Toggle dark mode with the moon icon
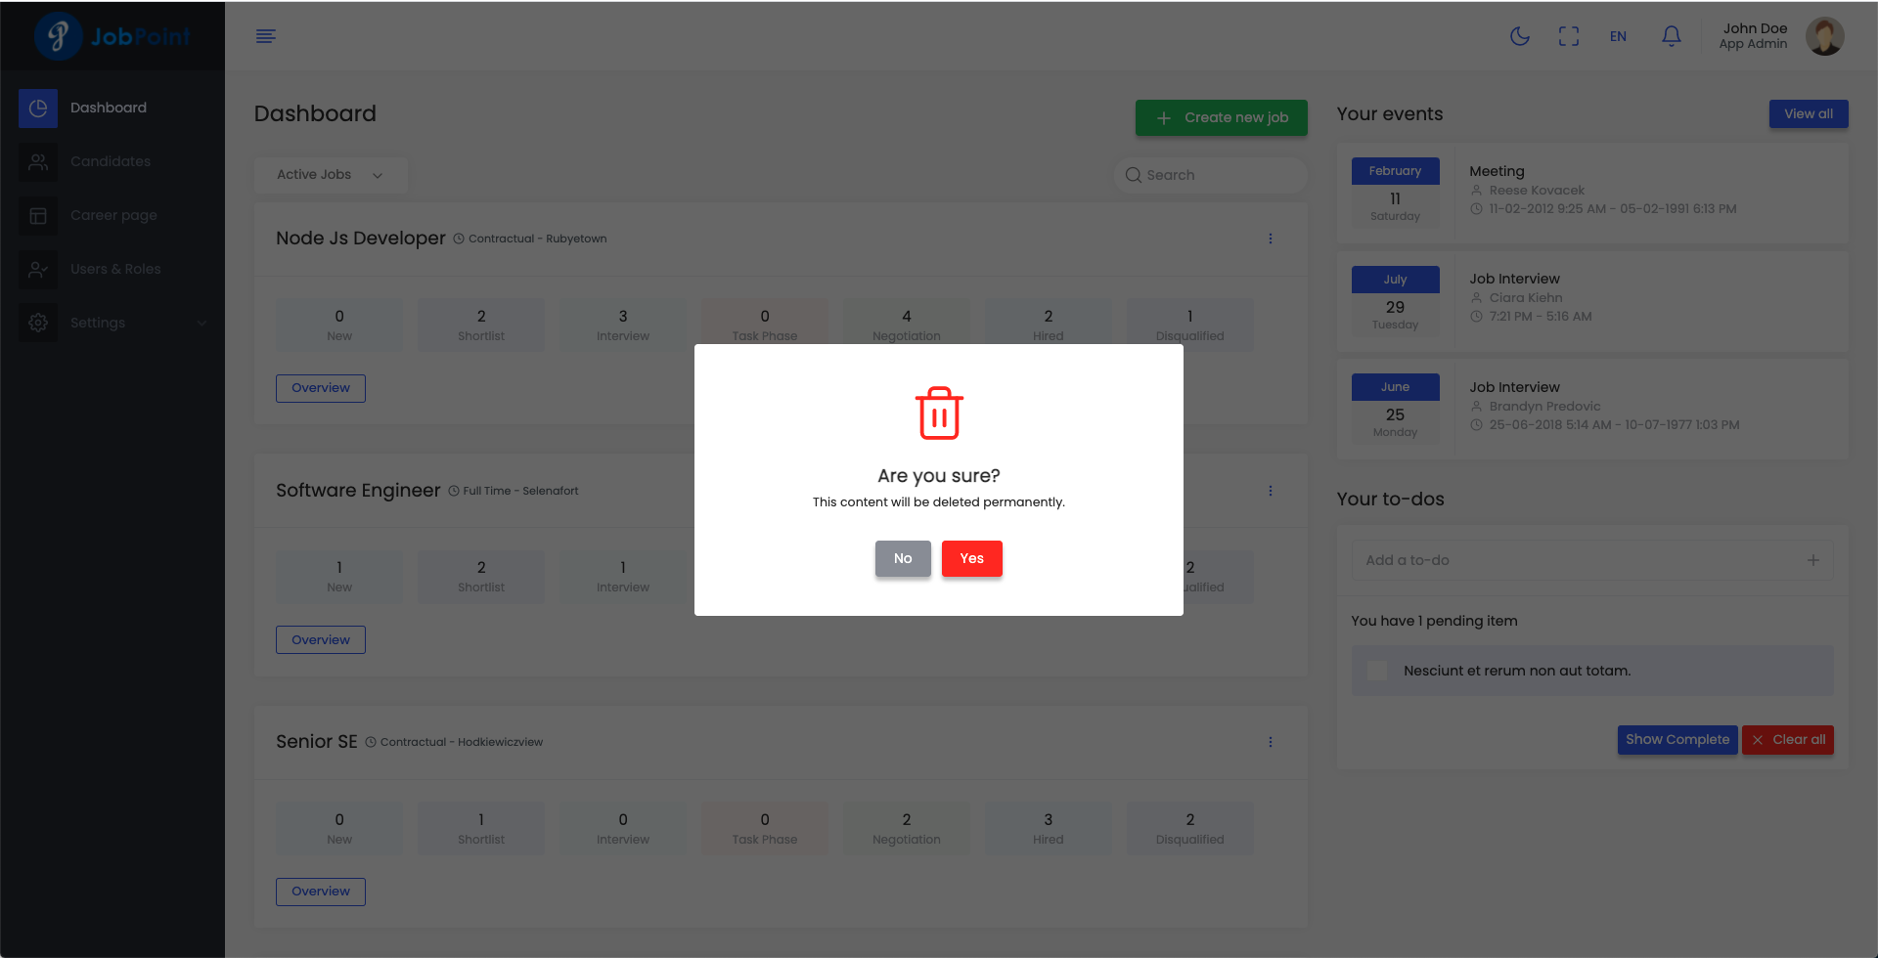Viewport: 1878px width, 958px height. click(1519, 36)
